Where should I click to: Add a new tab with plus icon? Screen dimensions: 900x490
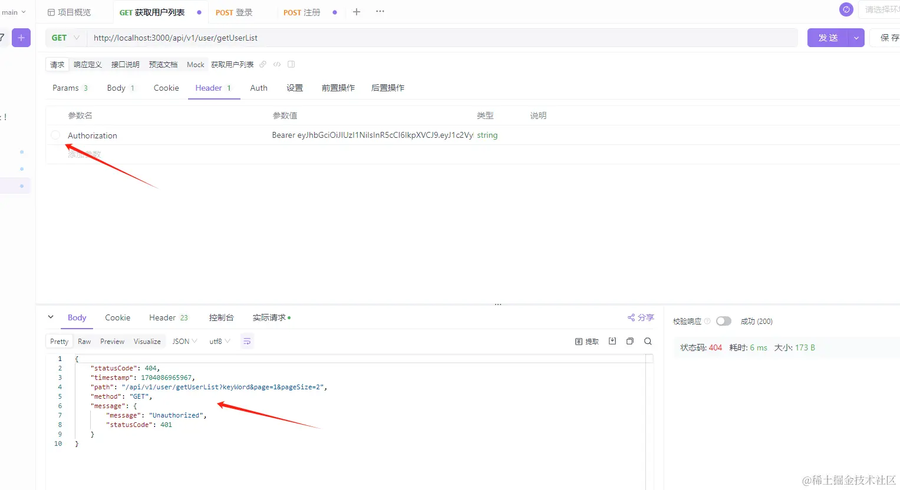357,12
